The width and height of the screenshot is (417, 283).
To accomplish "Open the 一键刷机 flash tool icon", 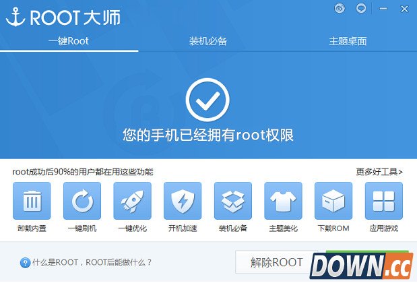I will click(82, 201).
